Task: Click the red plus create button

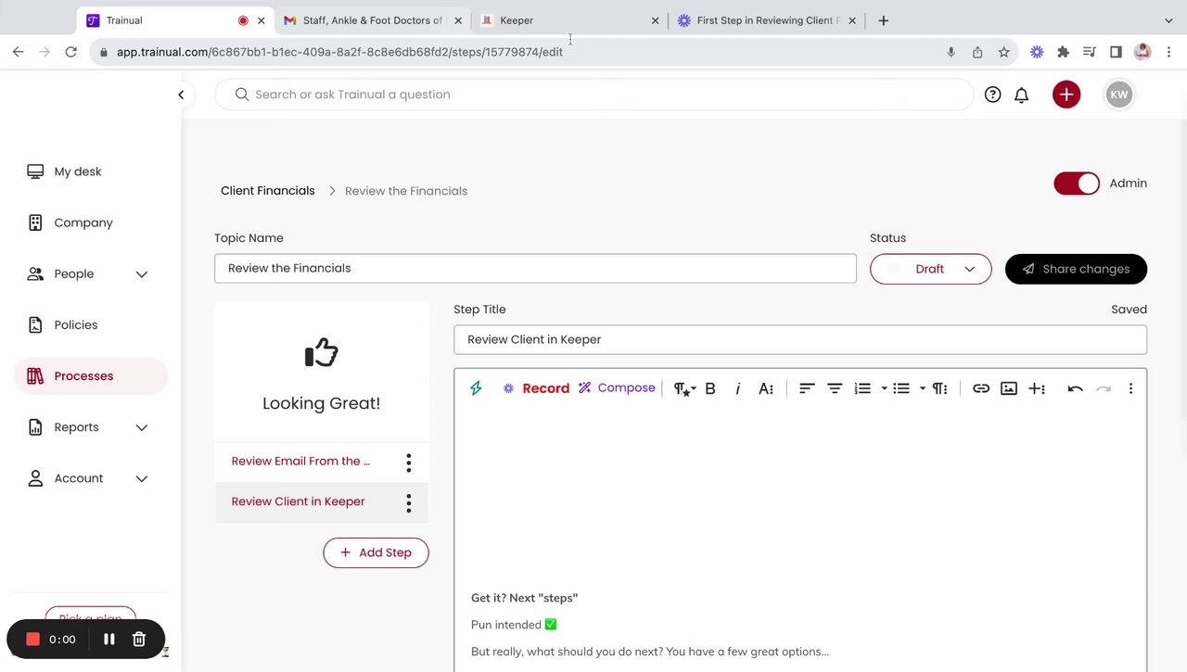Action: [x=1066, y=95]
